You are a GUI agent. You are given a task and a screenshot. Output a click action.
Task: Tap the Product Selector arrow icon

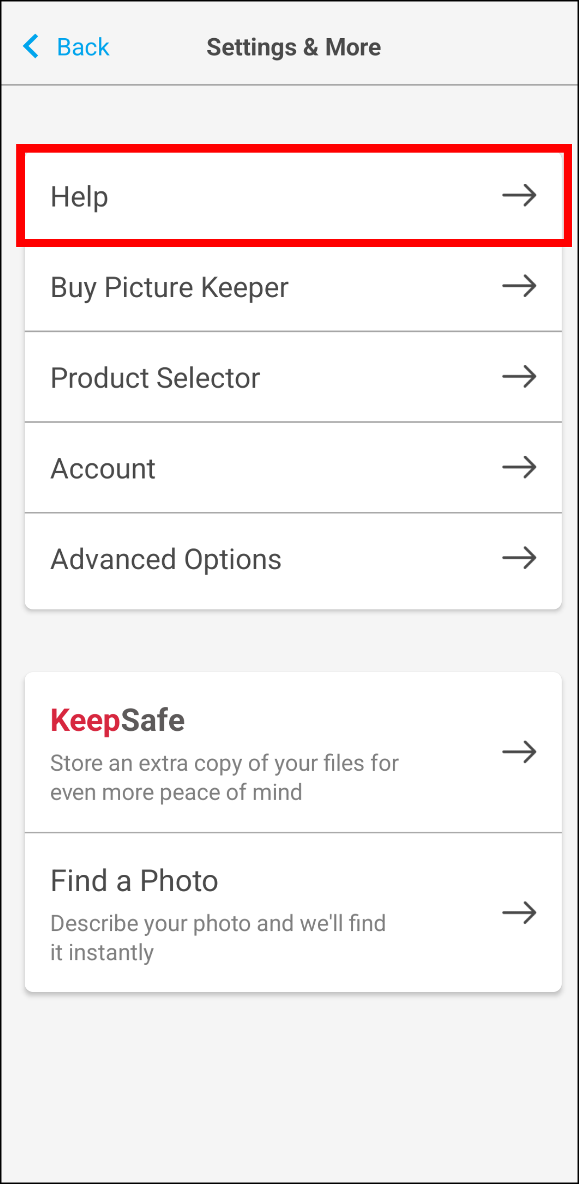519,377
